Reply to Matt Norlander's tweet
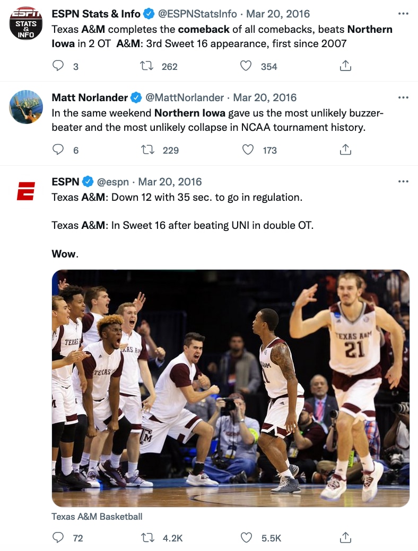 (58, 150)
